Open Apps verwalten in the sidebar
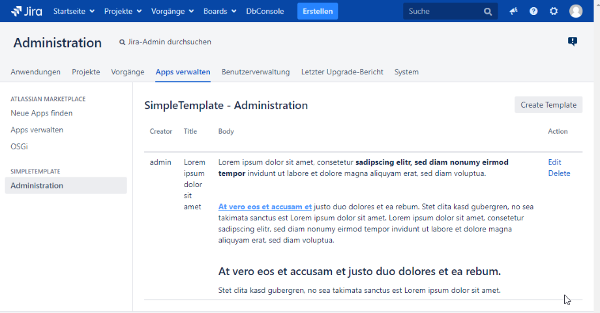600x313 pixels. click(37, 130)
